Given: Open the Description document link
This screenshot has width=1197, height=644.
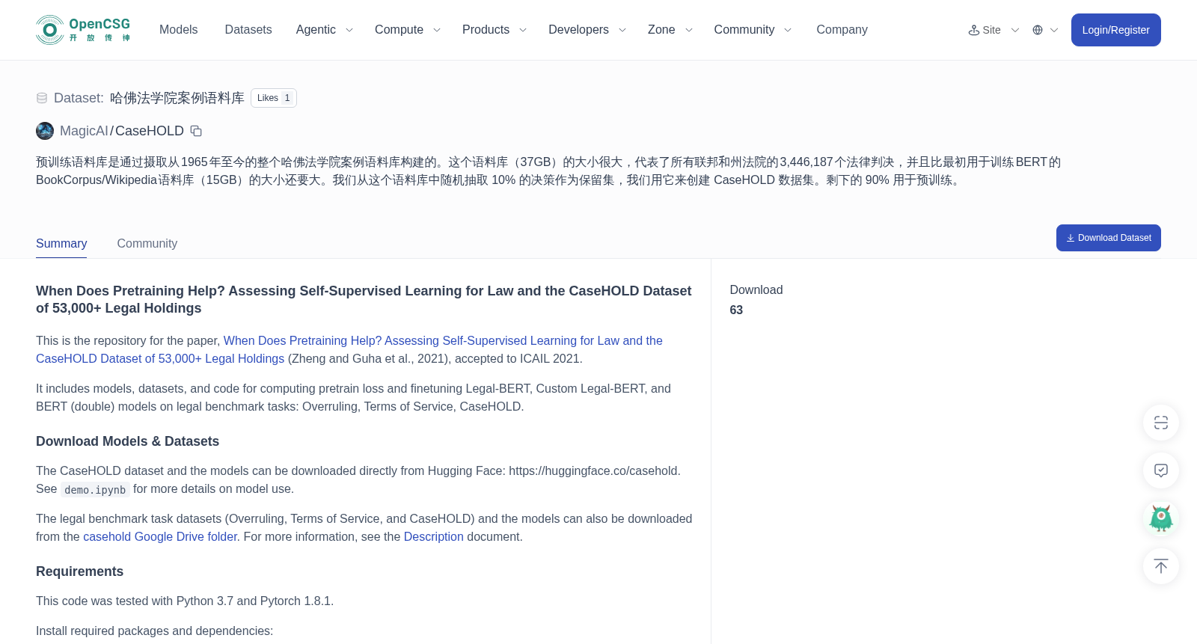Looking at the screenshot, I should [x=434, y=536].
